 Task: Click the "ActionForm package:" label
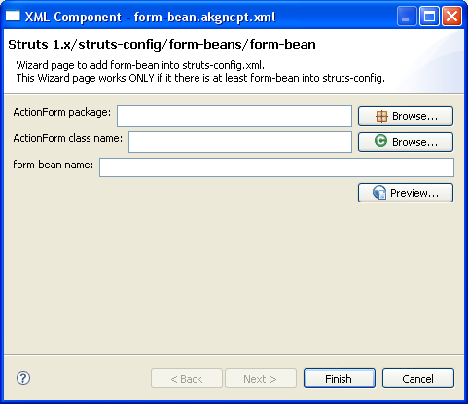(62, 113)
